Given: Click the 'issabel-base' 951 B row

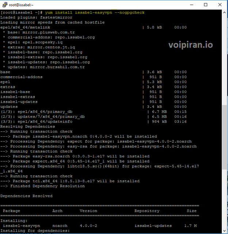Looking at the screenshot, I should 93,92.
